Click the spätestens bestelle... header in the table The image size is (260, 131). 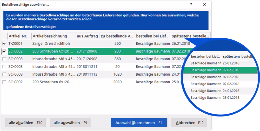[191, 36]
